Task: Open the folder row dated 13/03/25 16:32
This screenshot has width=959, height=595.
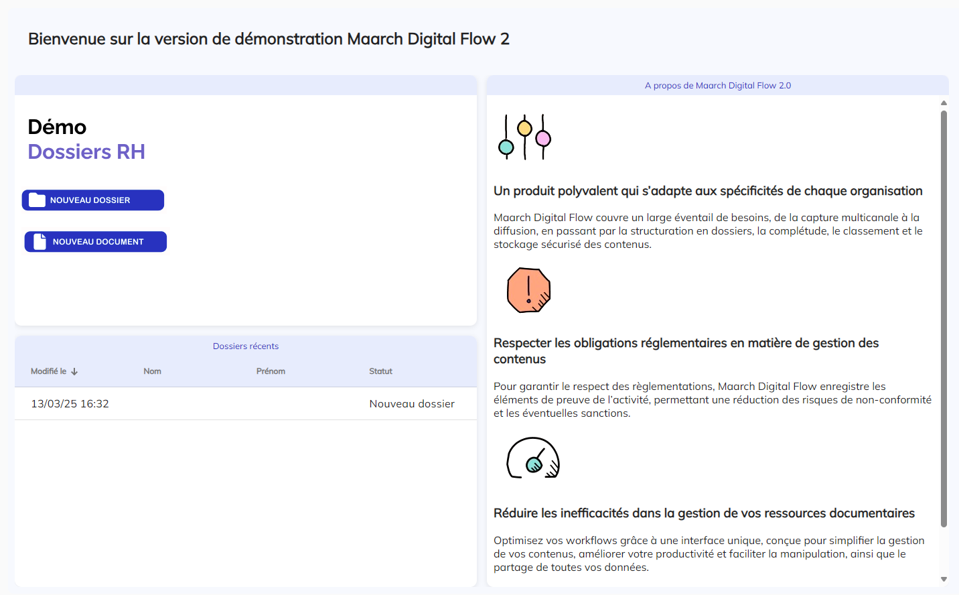Action: [x=70, y=404]
